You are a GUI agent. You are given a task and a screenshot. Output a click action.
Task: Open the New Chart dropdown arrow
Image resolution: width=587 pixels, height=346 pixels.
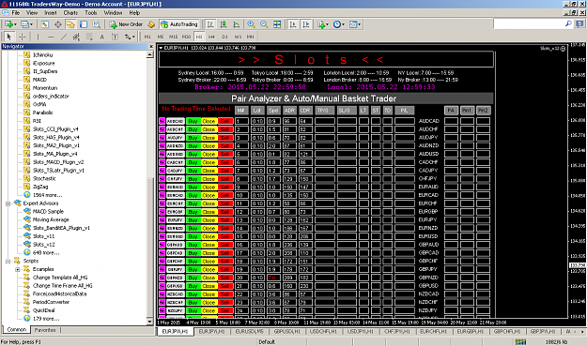tap(15, 24)
